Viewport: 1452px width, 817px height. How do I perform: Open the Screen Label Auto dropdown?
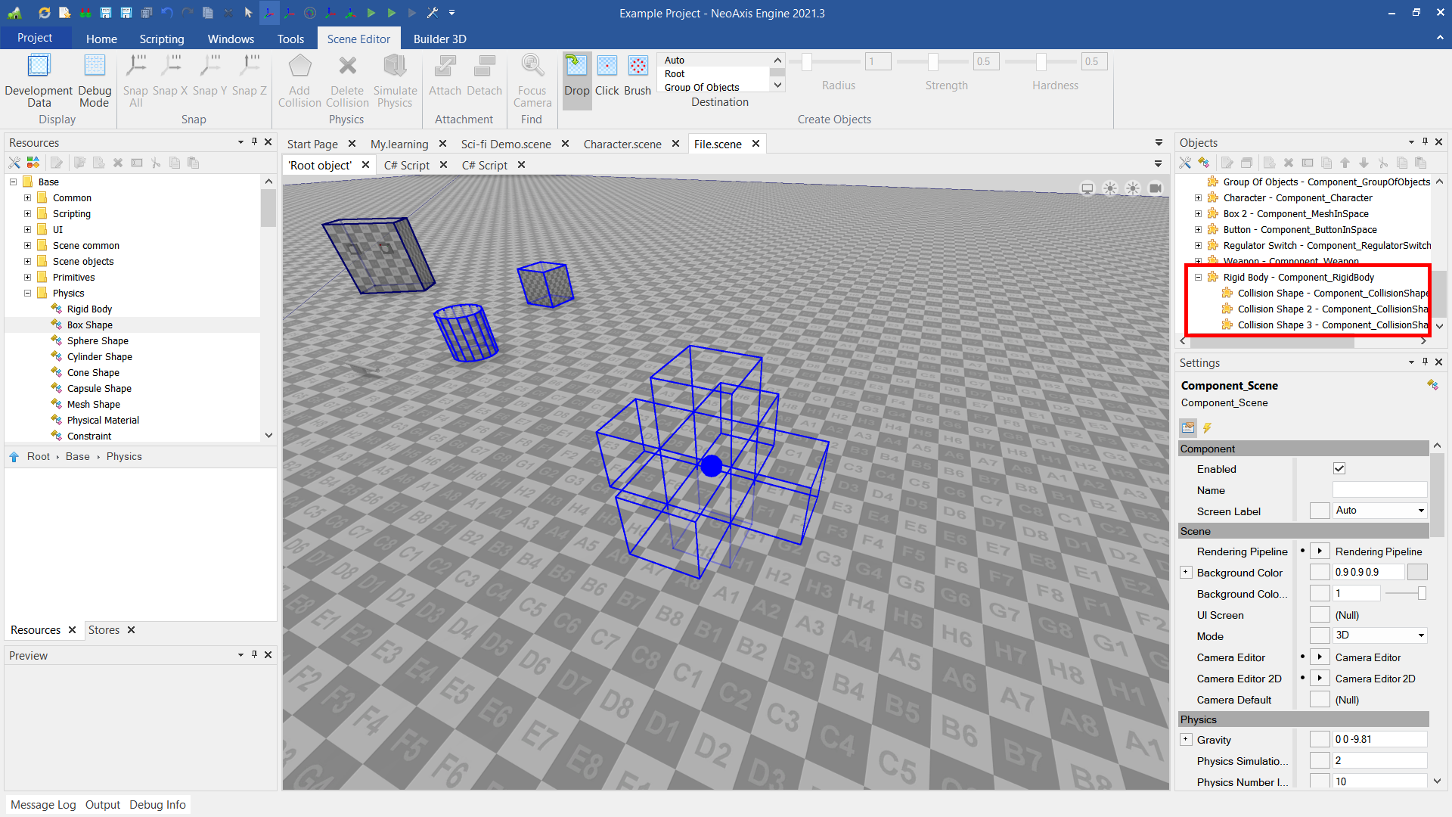pos(1421,511)
